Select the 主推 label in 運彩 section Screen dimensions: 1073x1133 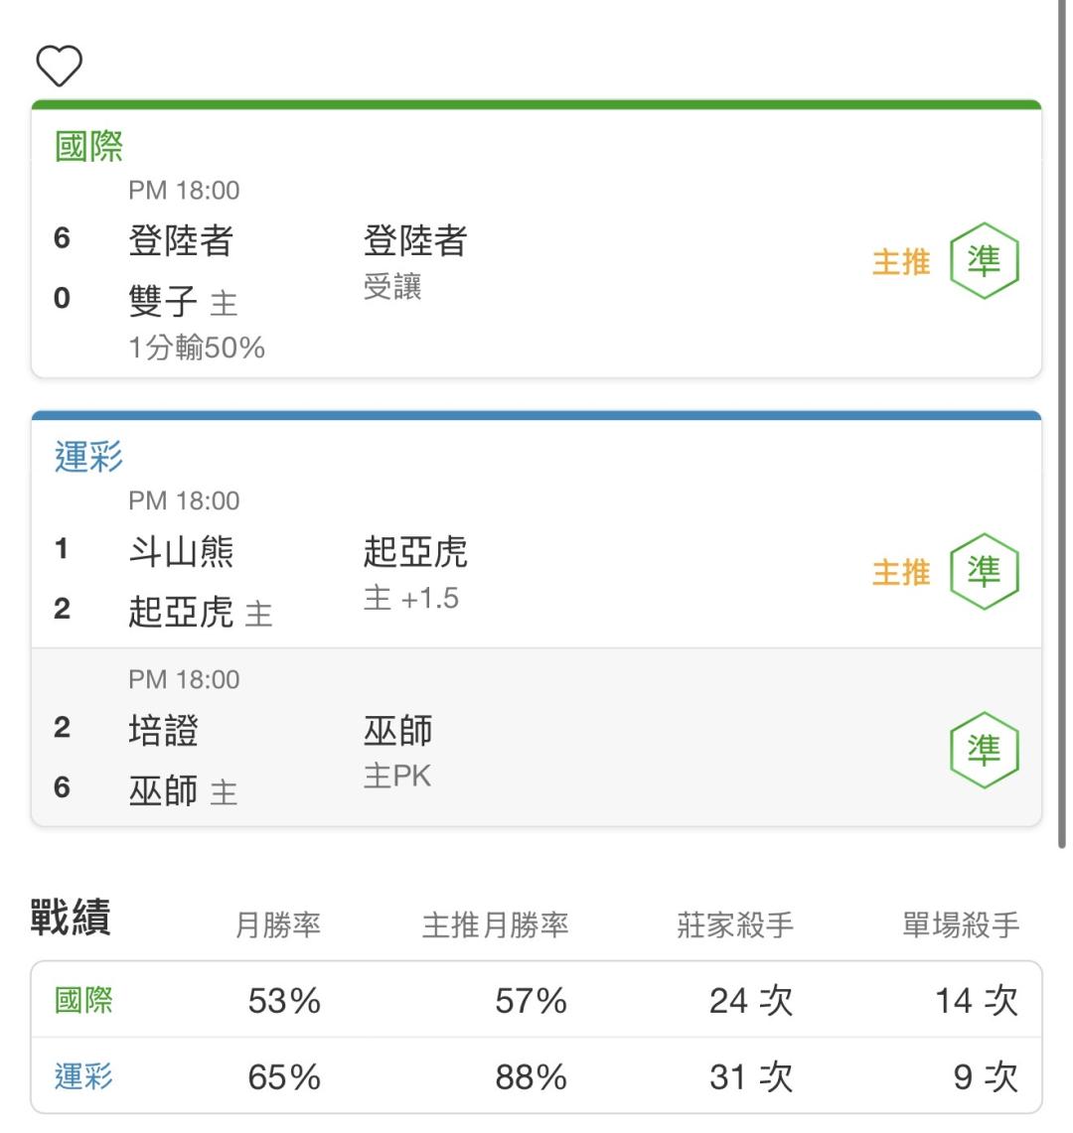901,572
